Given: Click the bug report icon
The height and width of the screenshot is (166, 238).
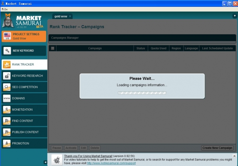Looking at the screenshot, I should point(57,160).
